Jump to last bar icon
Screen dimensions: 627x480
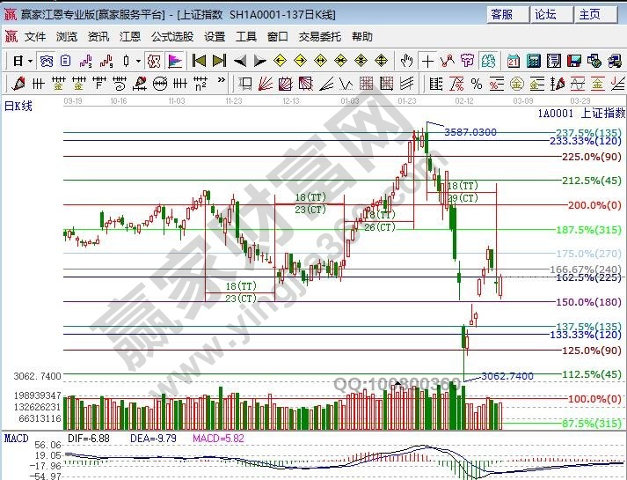pyautogui.click(x=219, y=61)
